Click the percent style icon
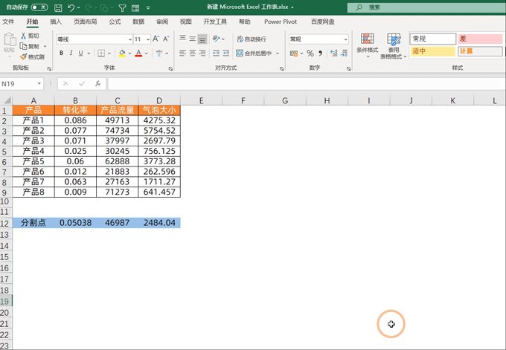The width and height of the screenshot is (506, 350). [x=311, y=53]
